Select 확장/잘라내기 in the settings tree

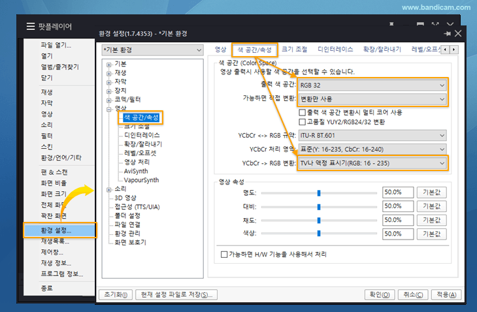click(x=143, y=144)
